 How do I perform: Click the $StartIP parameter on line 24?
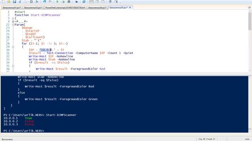coord(32,31)
